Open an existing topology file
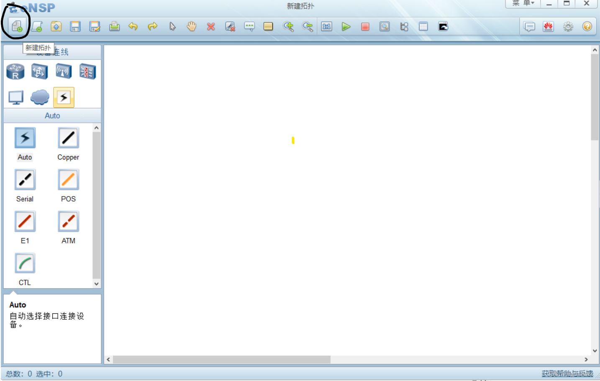The width and height of the screenshot is (600, 381). pos(56,27)
